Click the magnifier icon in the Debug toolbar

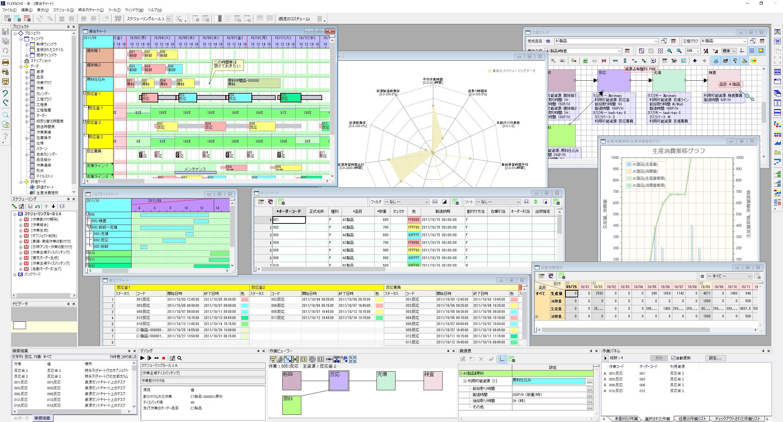point(180,358)
